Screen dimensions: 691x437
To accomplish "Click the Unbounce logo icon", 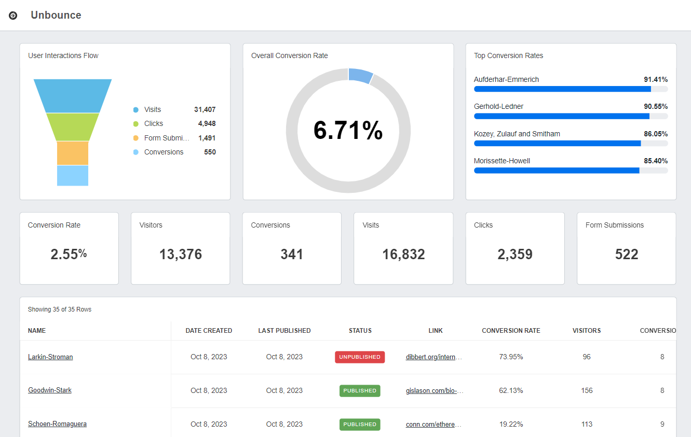I will coord(13,16).
